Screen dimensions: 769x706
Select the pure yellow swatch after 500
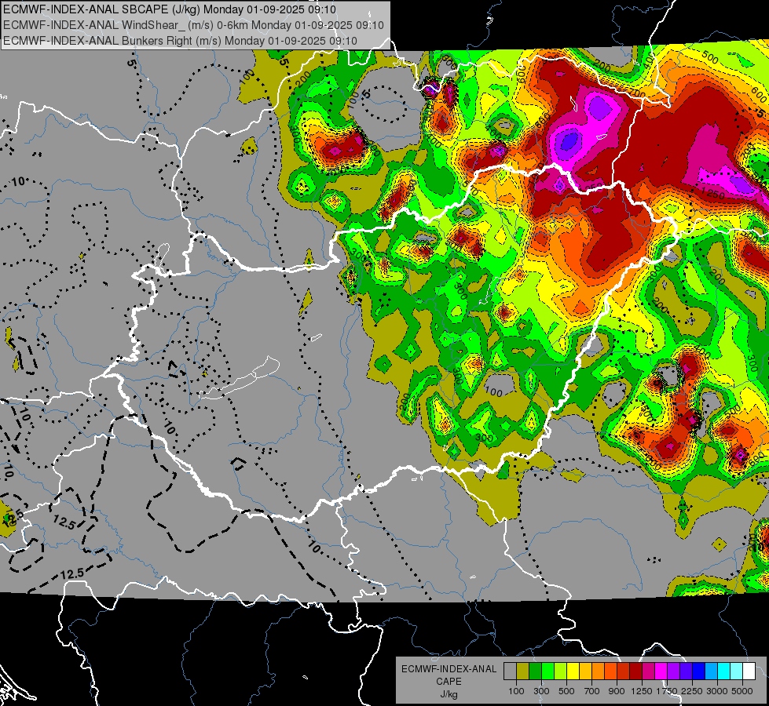573,671
